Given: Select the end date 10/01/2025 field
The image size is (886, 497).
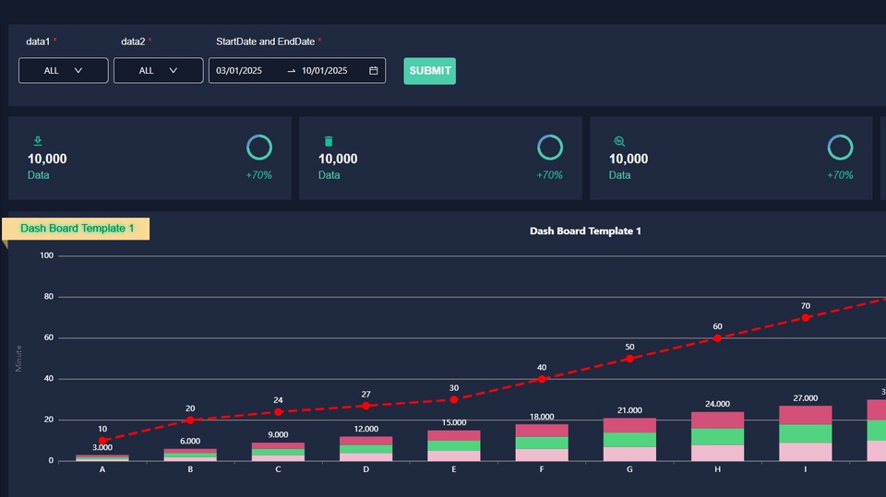Looking at the screenshot, I should pyautogui.click(x=324, y=71).
